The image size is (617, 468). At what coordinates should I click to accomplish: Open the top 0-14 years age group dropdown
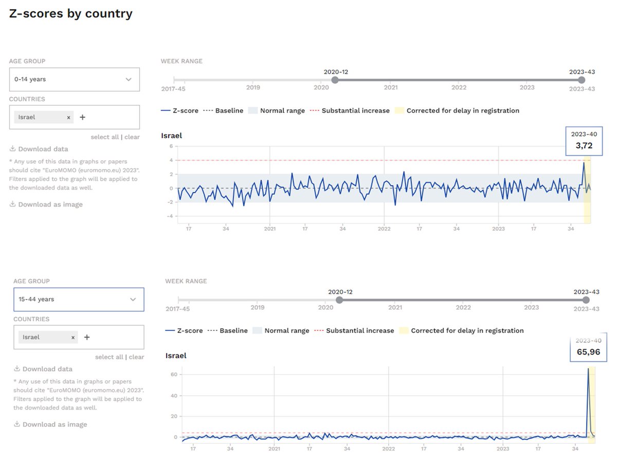pos(74,80)
